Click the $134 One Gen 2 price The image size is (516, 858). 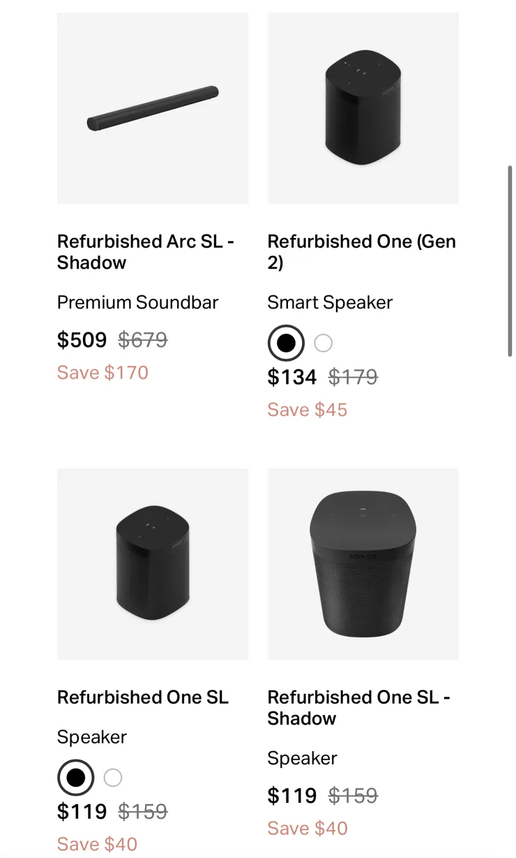293,377
